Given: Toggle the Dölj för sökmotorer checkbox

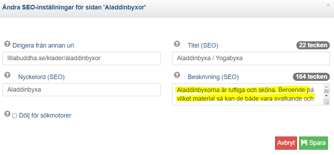Looking at the screenshot, I should pos(14,116).
